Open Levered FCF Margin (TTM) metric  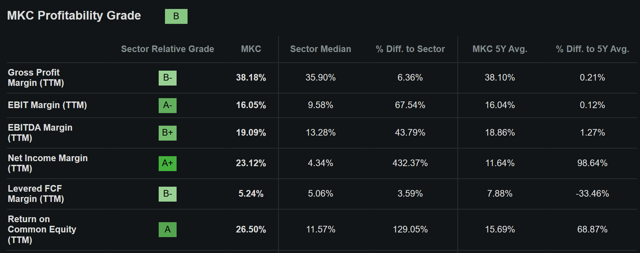36,194
